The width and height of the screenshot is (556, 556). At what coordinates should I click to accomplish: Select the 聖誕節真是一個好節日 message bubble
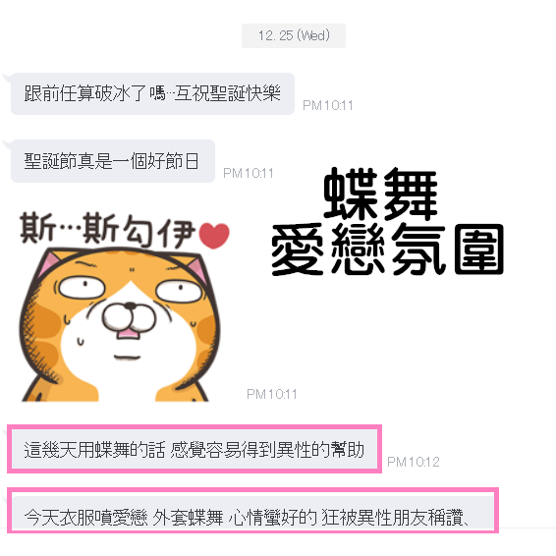[113, 161]
